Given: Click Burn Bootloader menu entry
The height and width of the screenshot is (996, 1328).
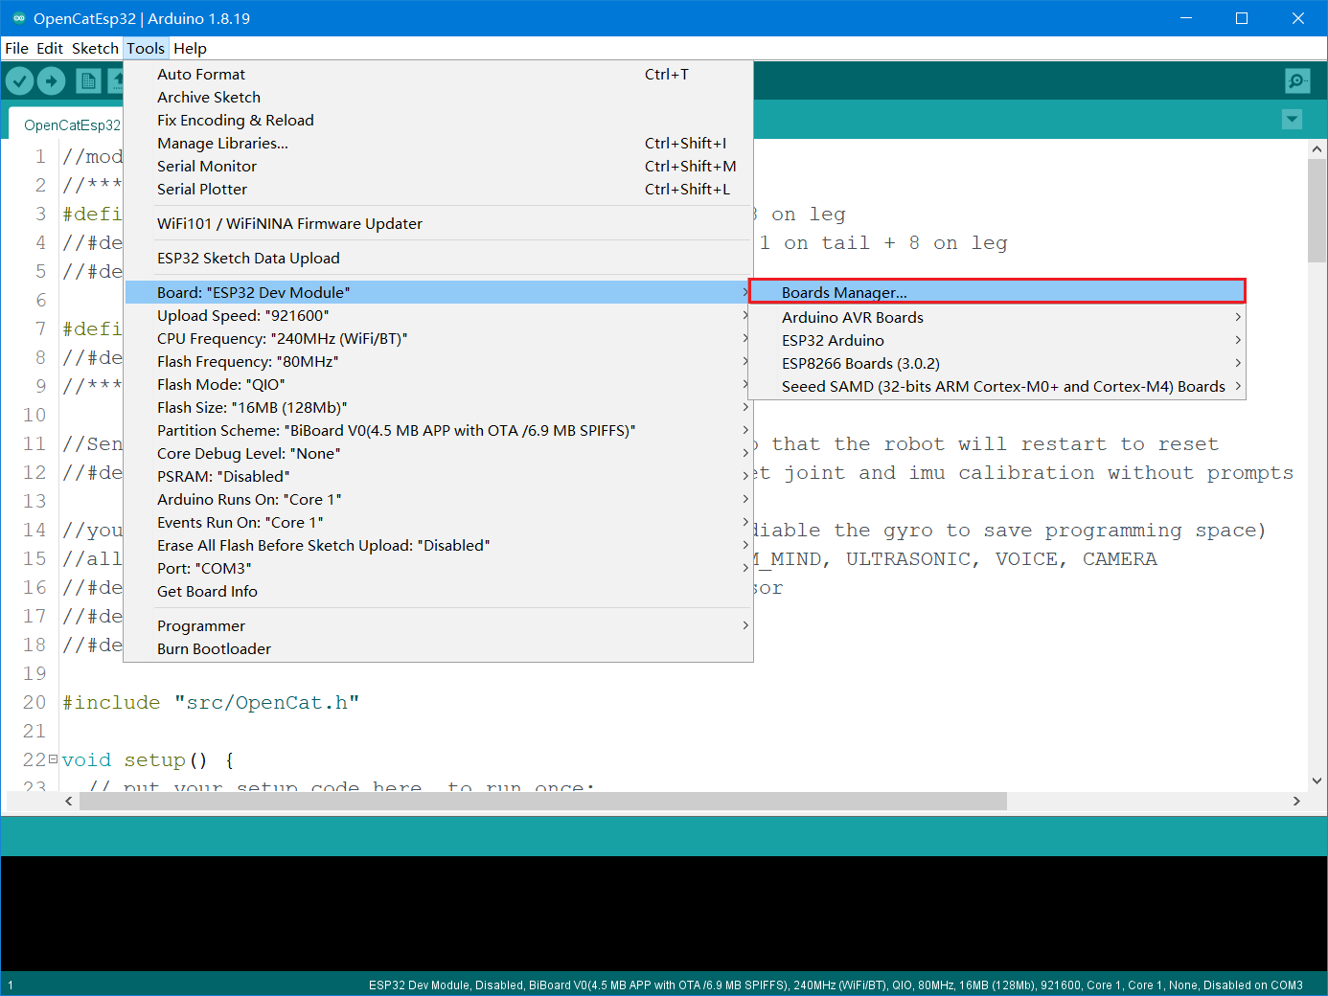Looking at the screenshot, I should pos(214,648).
